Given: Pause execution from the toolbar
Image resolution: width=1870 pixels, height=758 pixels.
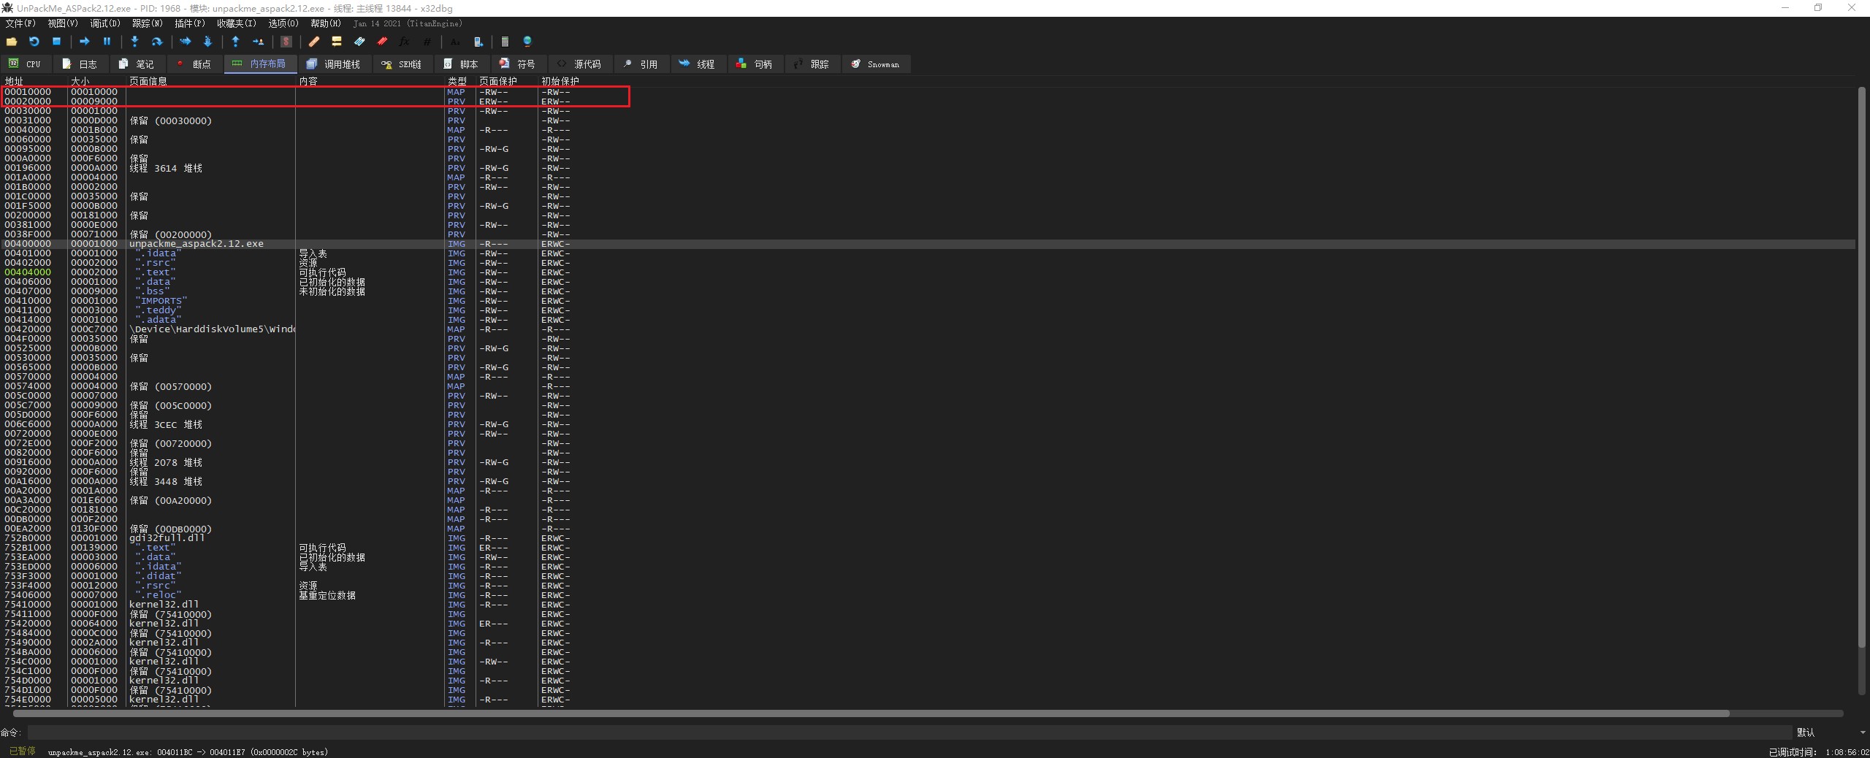Looking at the screenshot, I should click(x=107, y=42).
